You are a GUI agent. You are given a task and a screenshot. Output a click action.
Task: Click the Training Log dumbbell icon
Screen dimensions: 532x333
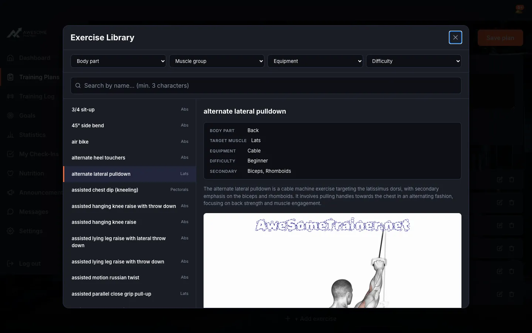coord(11,96)
